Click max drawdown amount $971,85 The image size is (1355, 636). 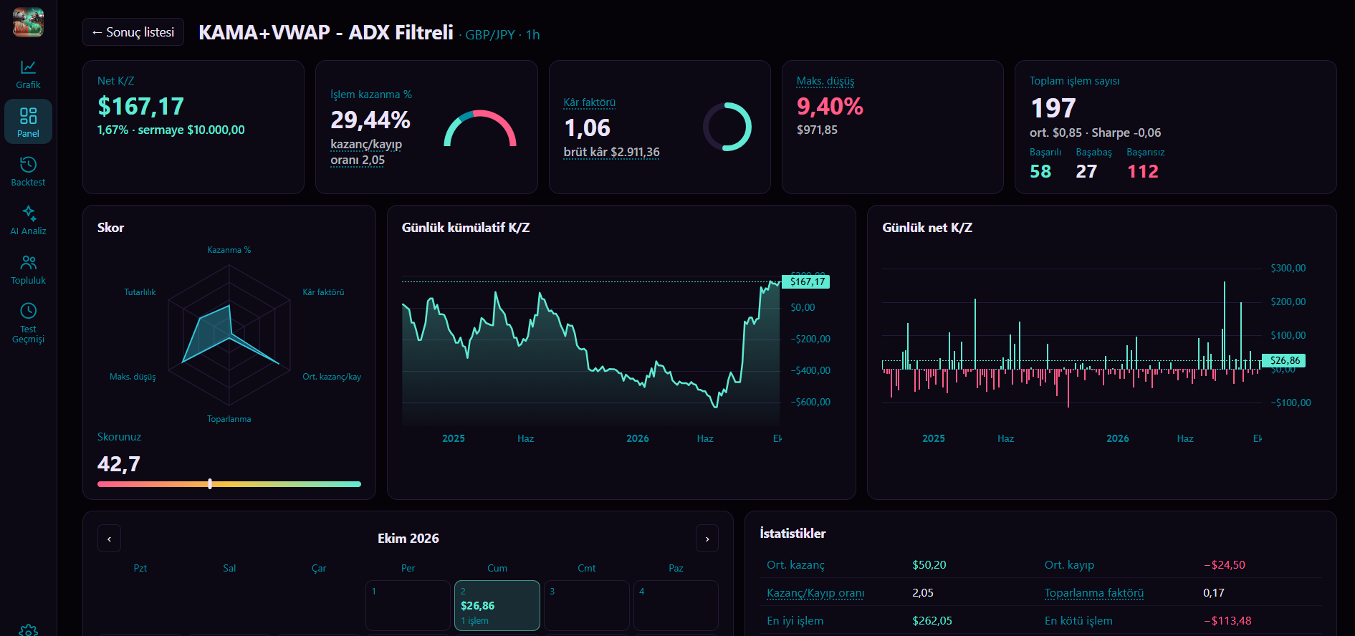[x=817, y=130]
